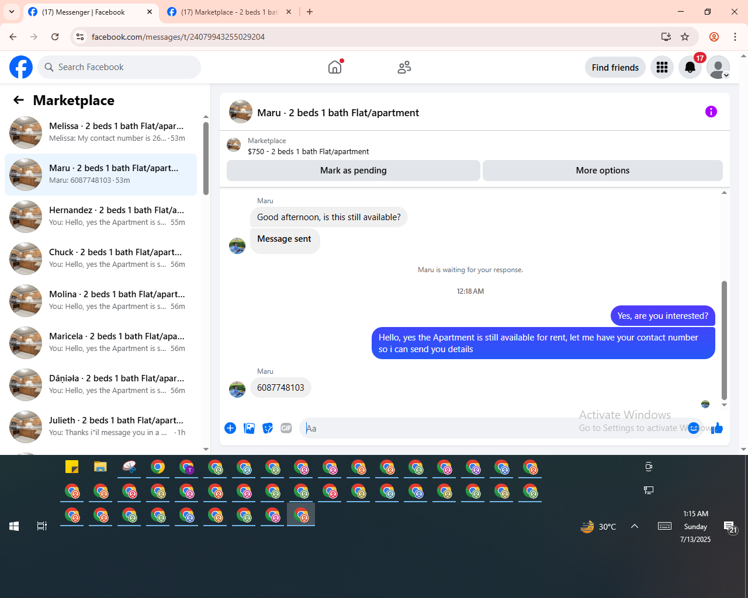Open the notifications bell icon
748x598 pixels.
pos(690,67)
